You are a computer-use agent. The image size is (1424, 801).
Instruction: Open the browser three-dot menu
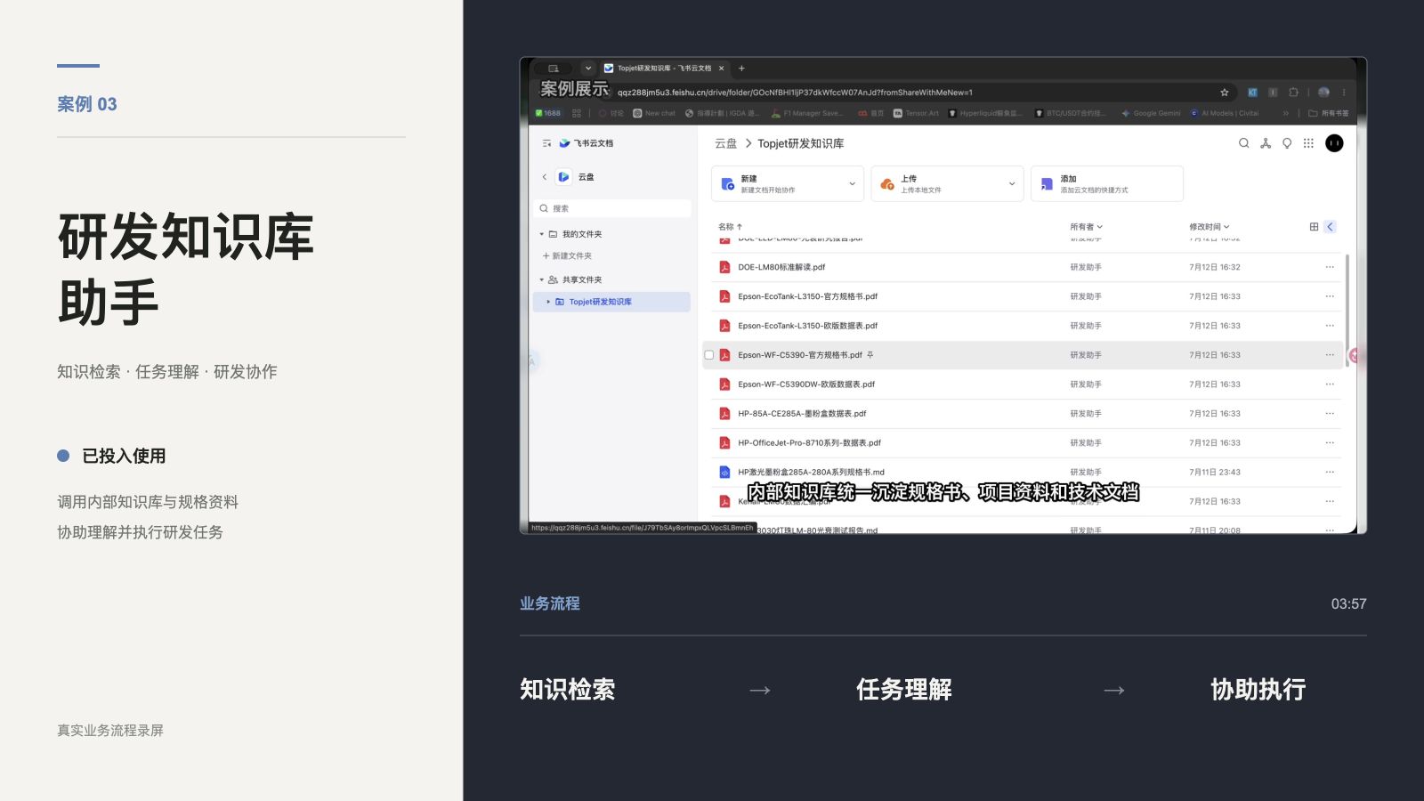tap(1344, 93)
